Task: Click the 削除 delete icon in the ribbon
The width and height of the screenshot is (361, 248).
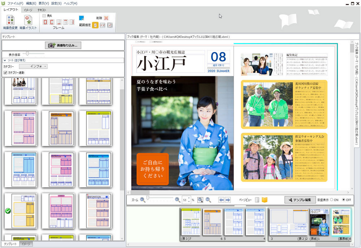Action: click(106, 18)
